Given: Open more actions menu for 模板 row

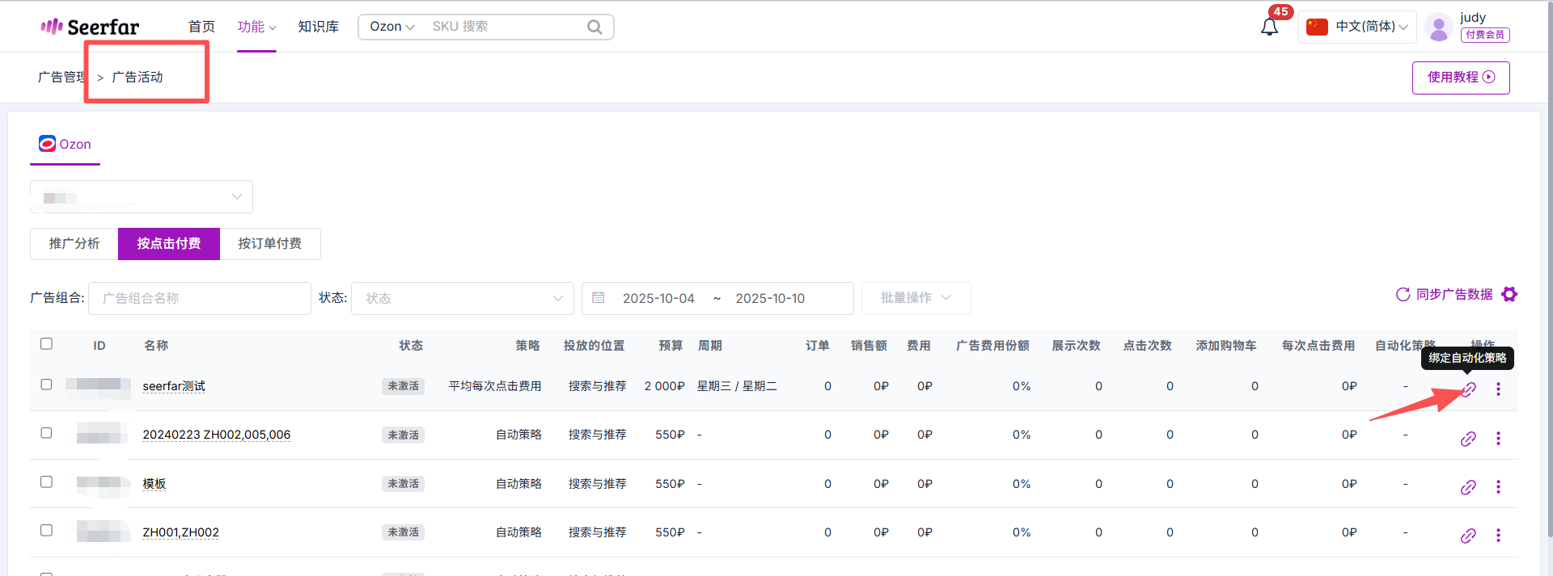Looking at the screenshot, I should (x=1498, y=487).
